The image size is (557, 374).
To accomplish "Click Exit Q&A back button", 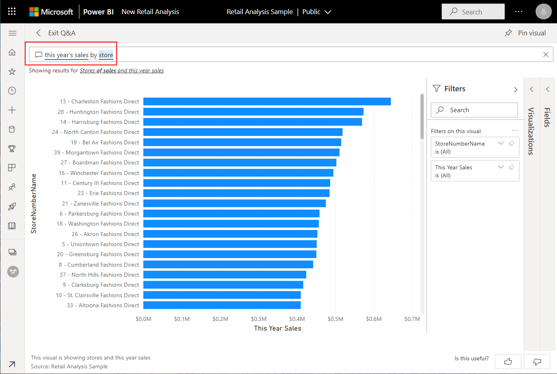I will [x=56, y=33].
